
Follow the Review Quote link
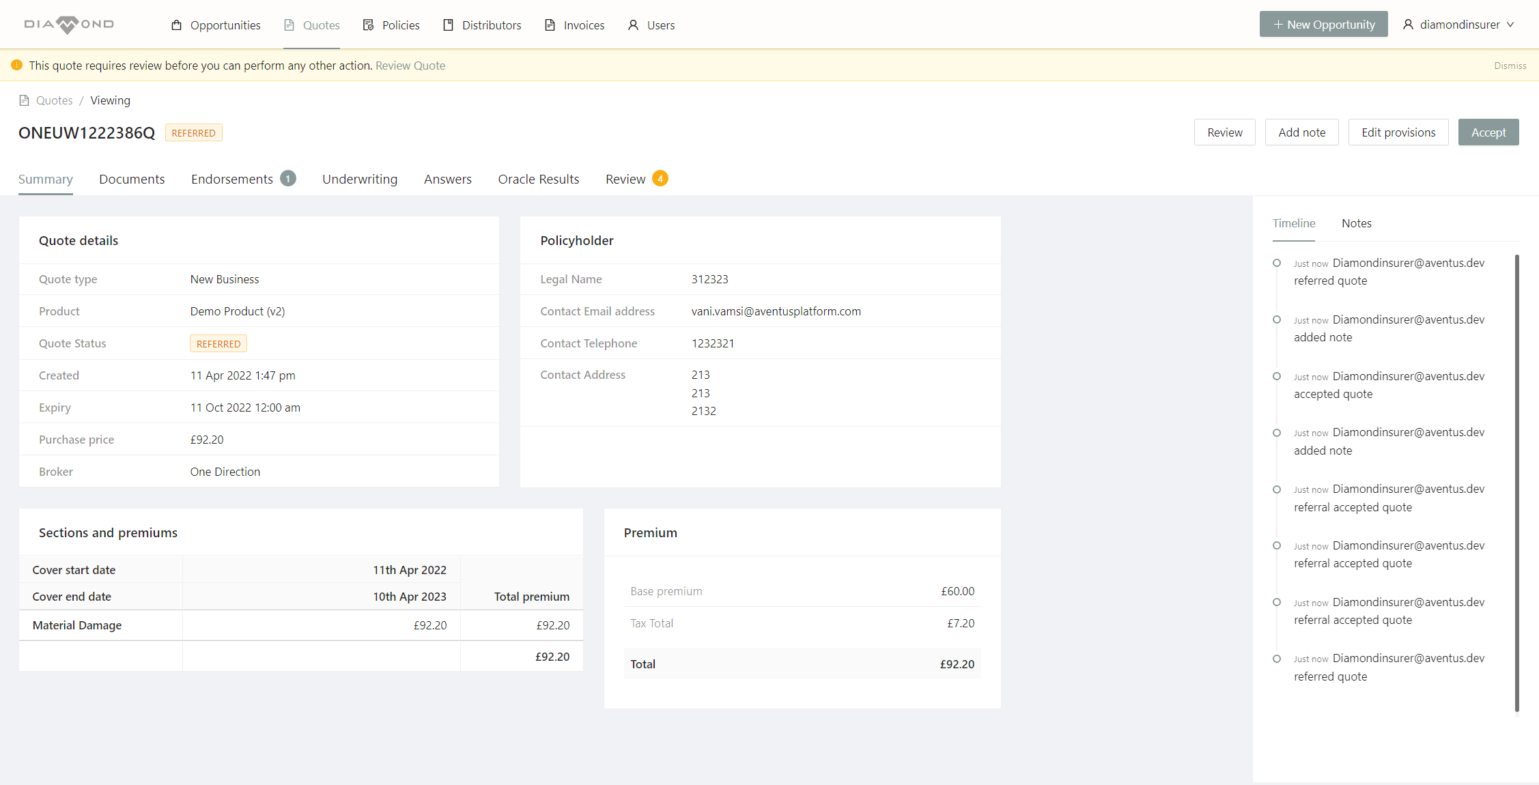(x=410, y=66)
